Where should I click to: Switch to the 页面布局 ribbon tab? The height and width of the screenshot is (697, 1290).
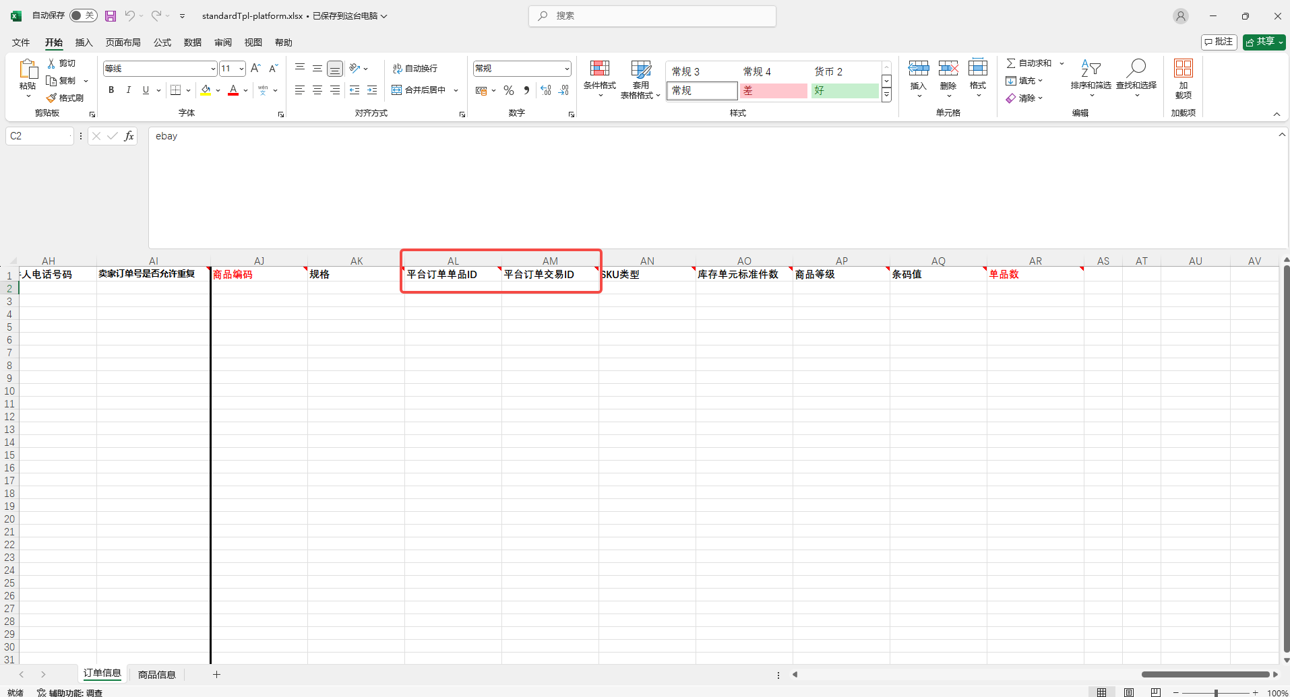click(123, 42)
